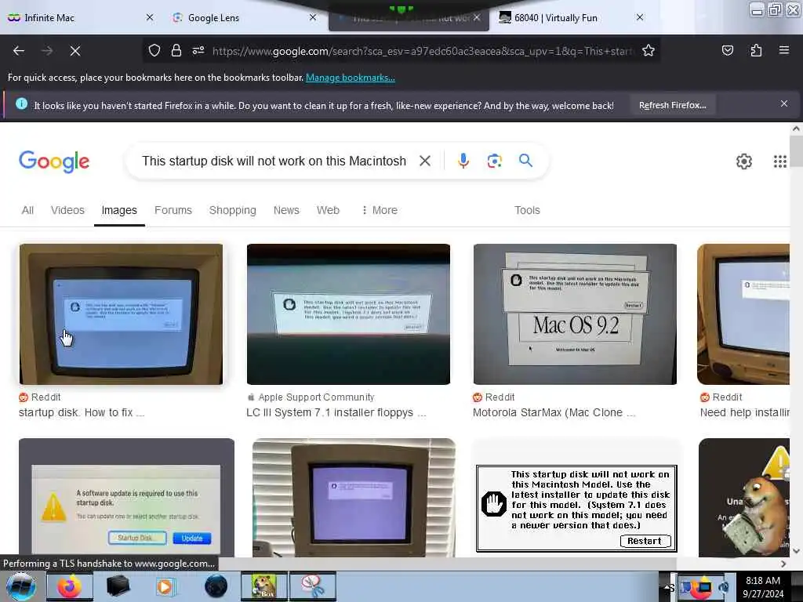Click the site security padlock icon
Screen dimensions: 803x602
pos(176,51)
